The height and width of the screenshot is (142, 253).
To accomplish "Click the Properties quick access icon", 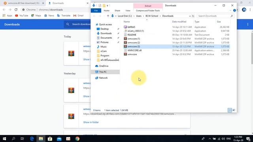I will pyautogui.click(x=100, y=6).
